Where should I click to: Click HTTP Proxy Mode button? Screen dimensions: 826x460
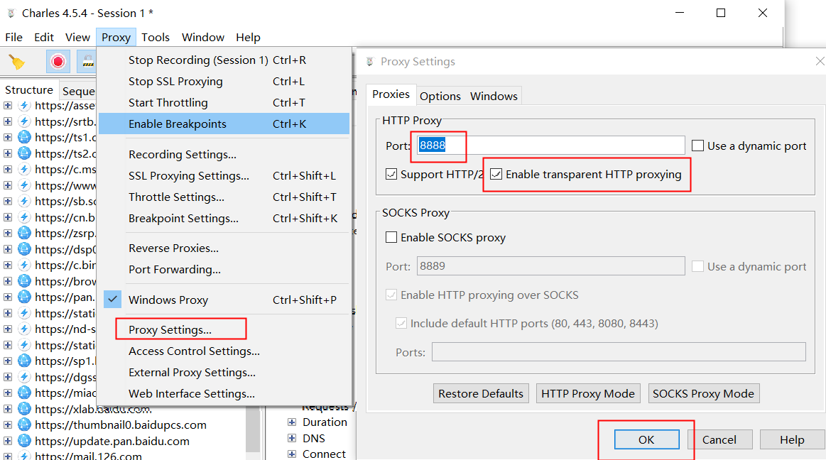[588, 393]
